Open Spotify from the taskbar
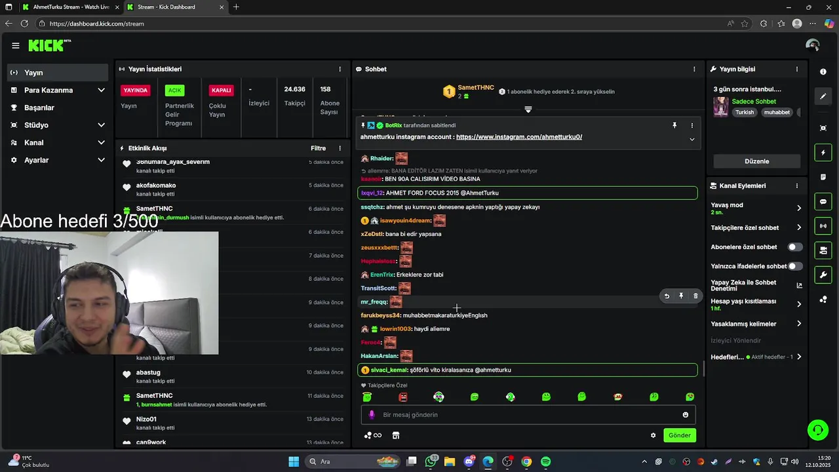This screenshot has width=839, height=472. [x=545, y=462]
